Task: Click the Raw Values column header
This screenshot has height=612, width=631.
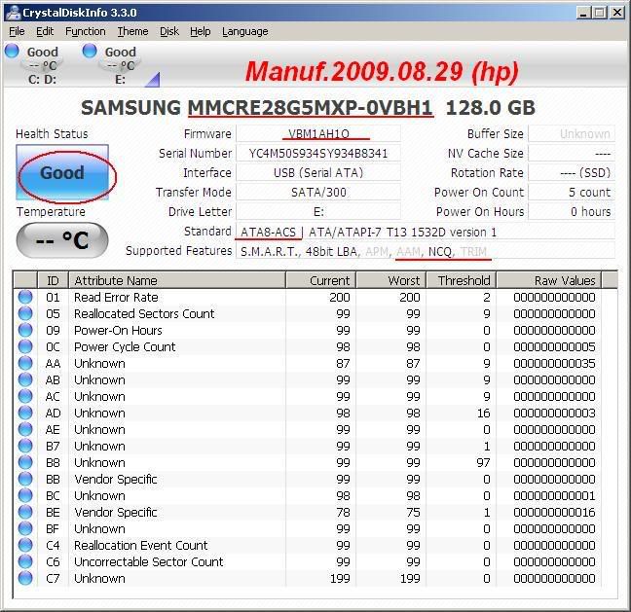Action: [x=549, y=280]
